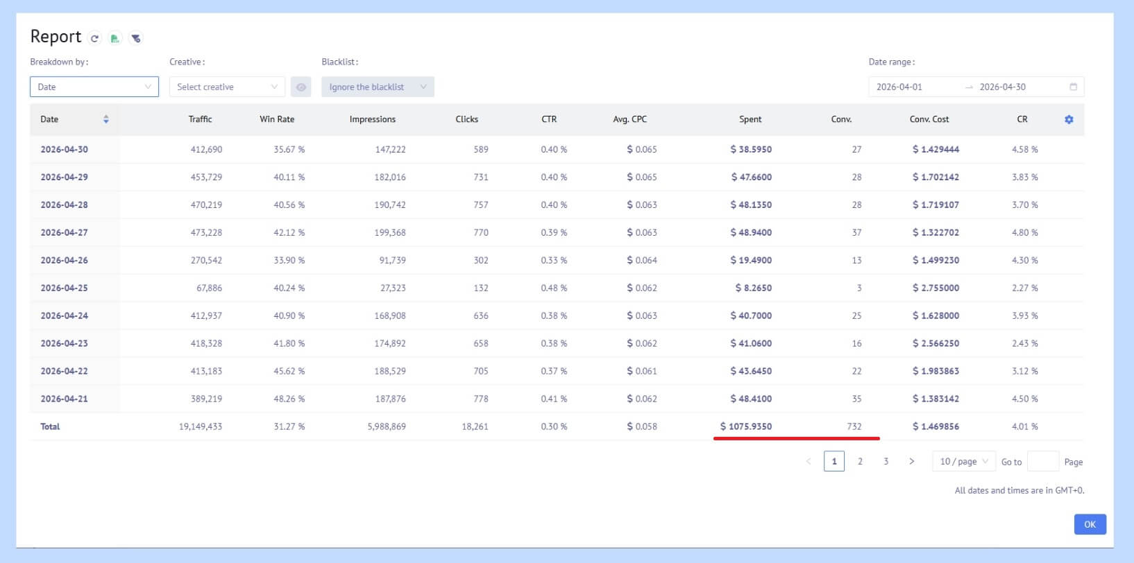This screenshot has width=1134, height=563.
Task: Open the 10 / page size dropdown
Action: (964, 461)
